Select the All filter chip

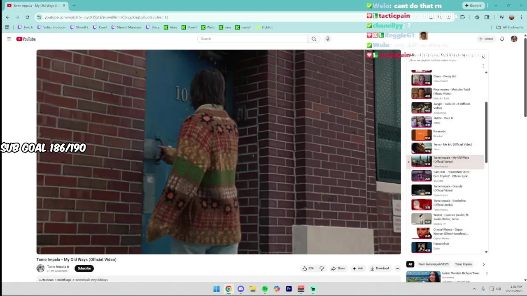(410, 264)
